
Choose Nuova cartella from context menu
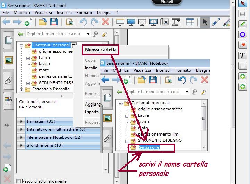pos(101,50)
